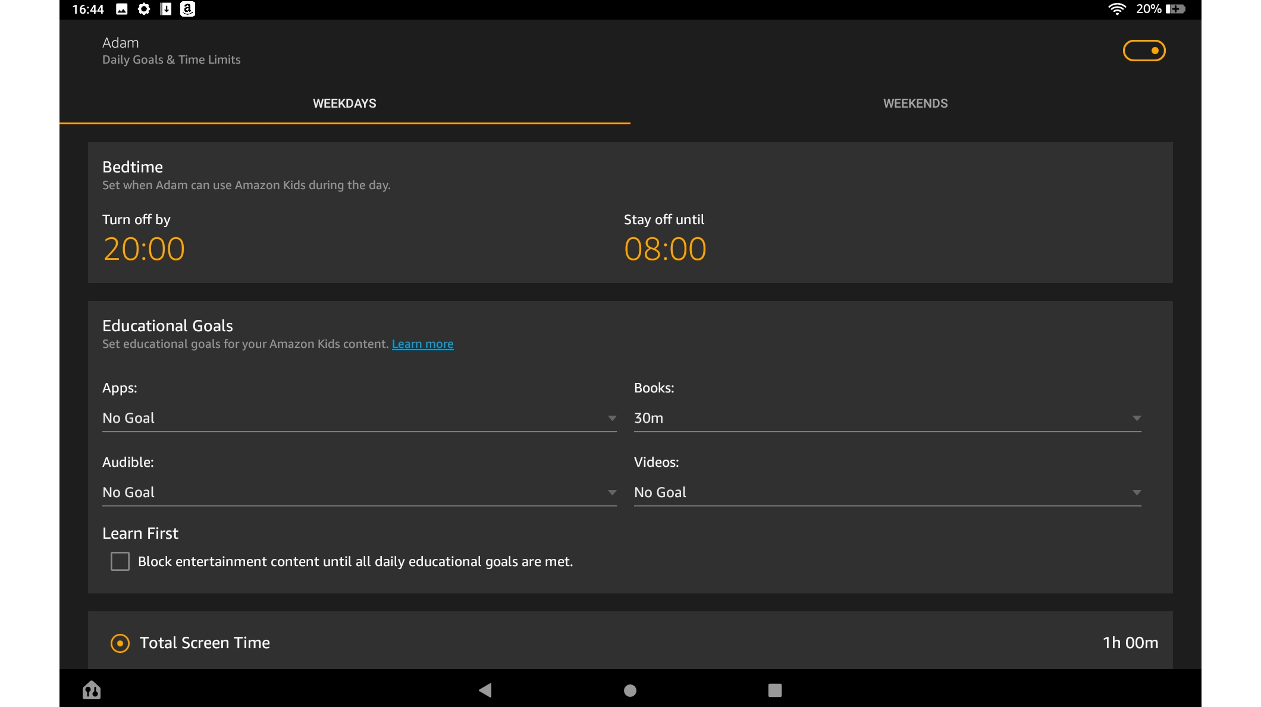Tap the 20% battery percentage text

tap(1149, 9)
